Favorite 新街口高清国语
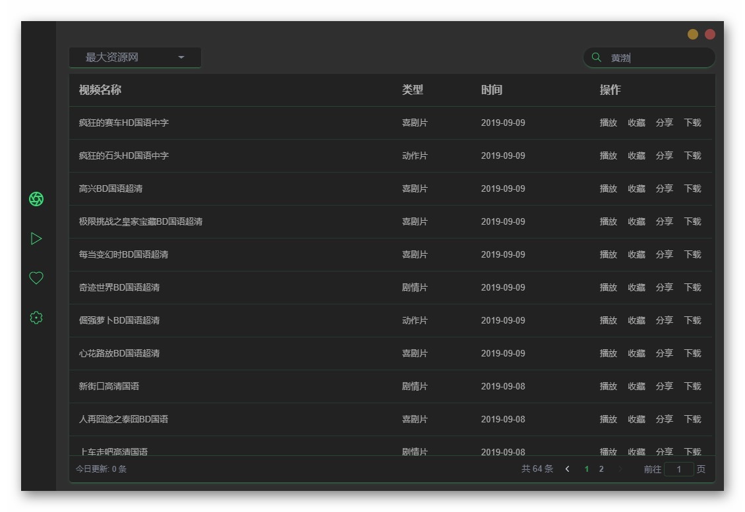The image size is (745, 512). [x=636, y=386]
